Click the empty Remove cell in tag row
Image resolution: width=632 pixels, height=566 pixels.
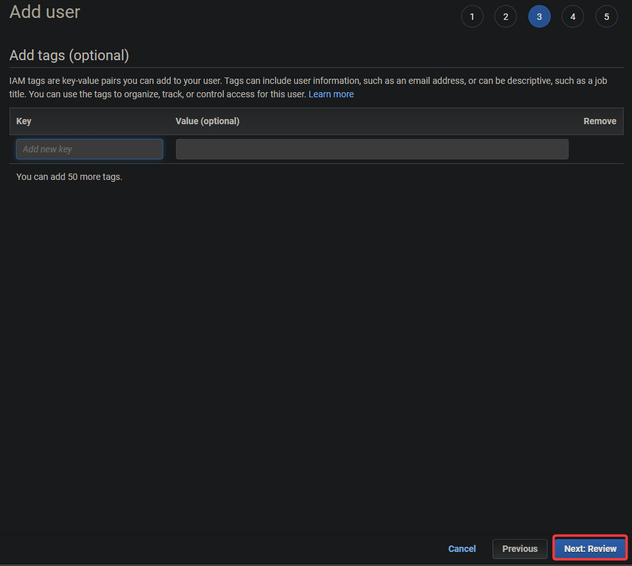pyautogui.click(x=597, y=149)
